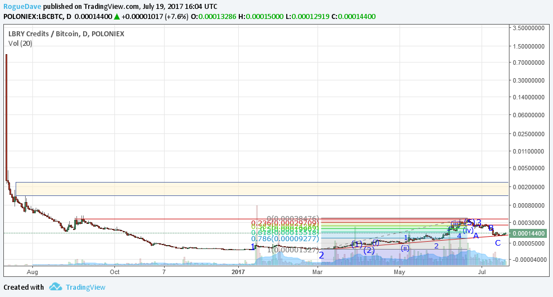Click the 0.00500000 price axis label
This screenshot has width=553, height=297.
528,168
